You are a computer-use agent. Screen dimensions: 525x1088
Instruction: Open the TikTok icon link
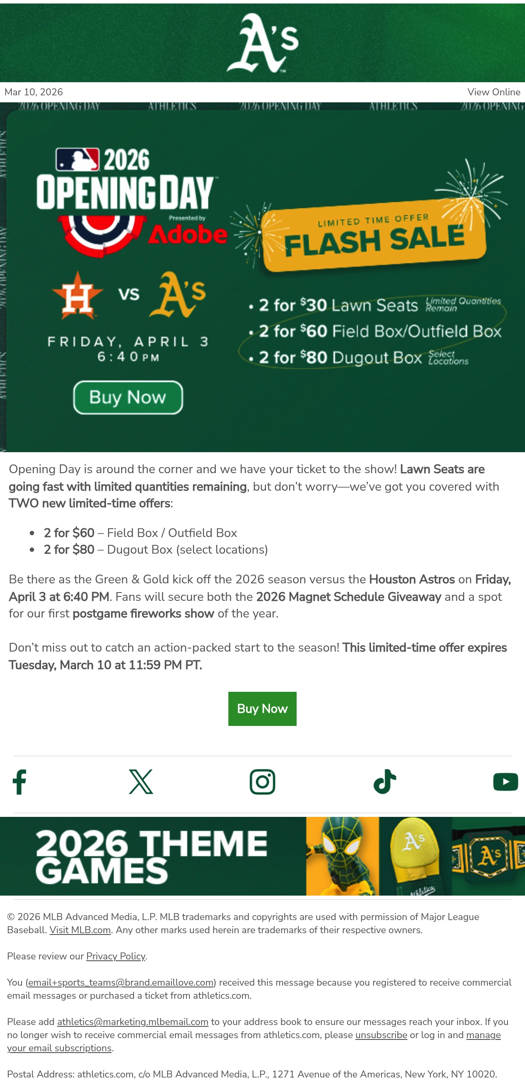(x=385, y=781)
